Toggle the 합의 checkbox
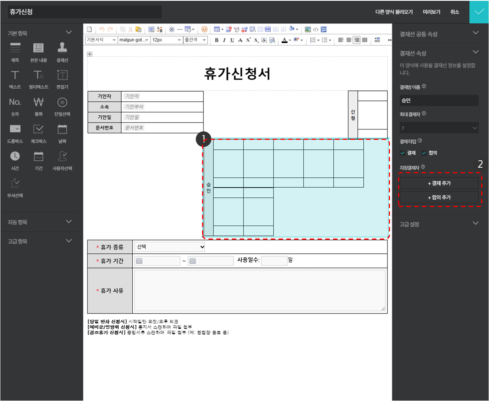 (424, 153)
